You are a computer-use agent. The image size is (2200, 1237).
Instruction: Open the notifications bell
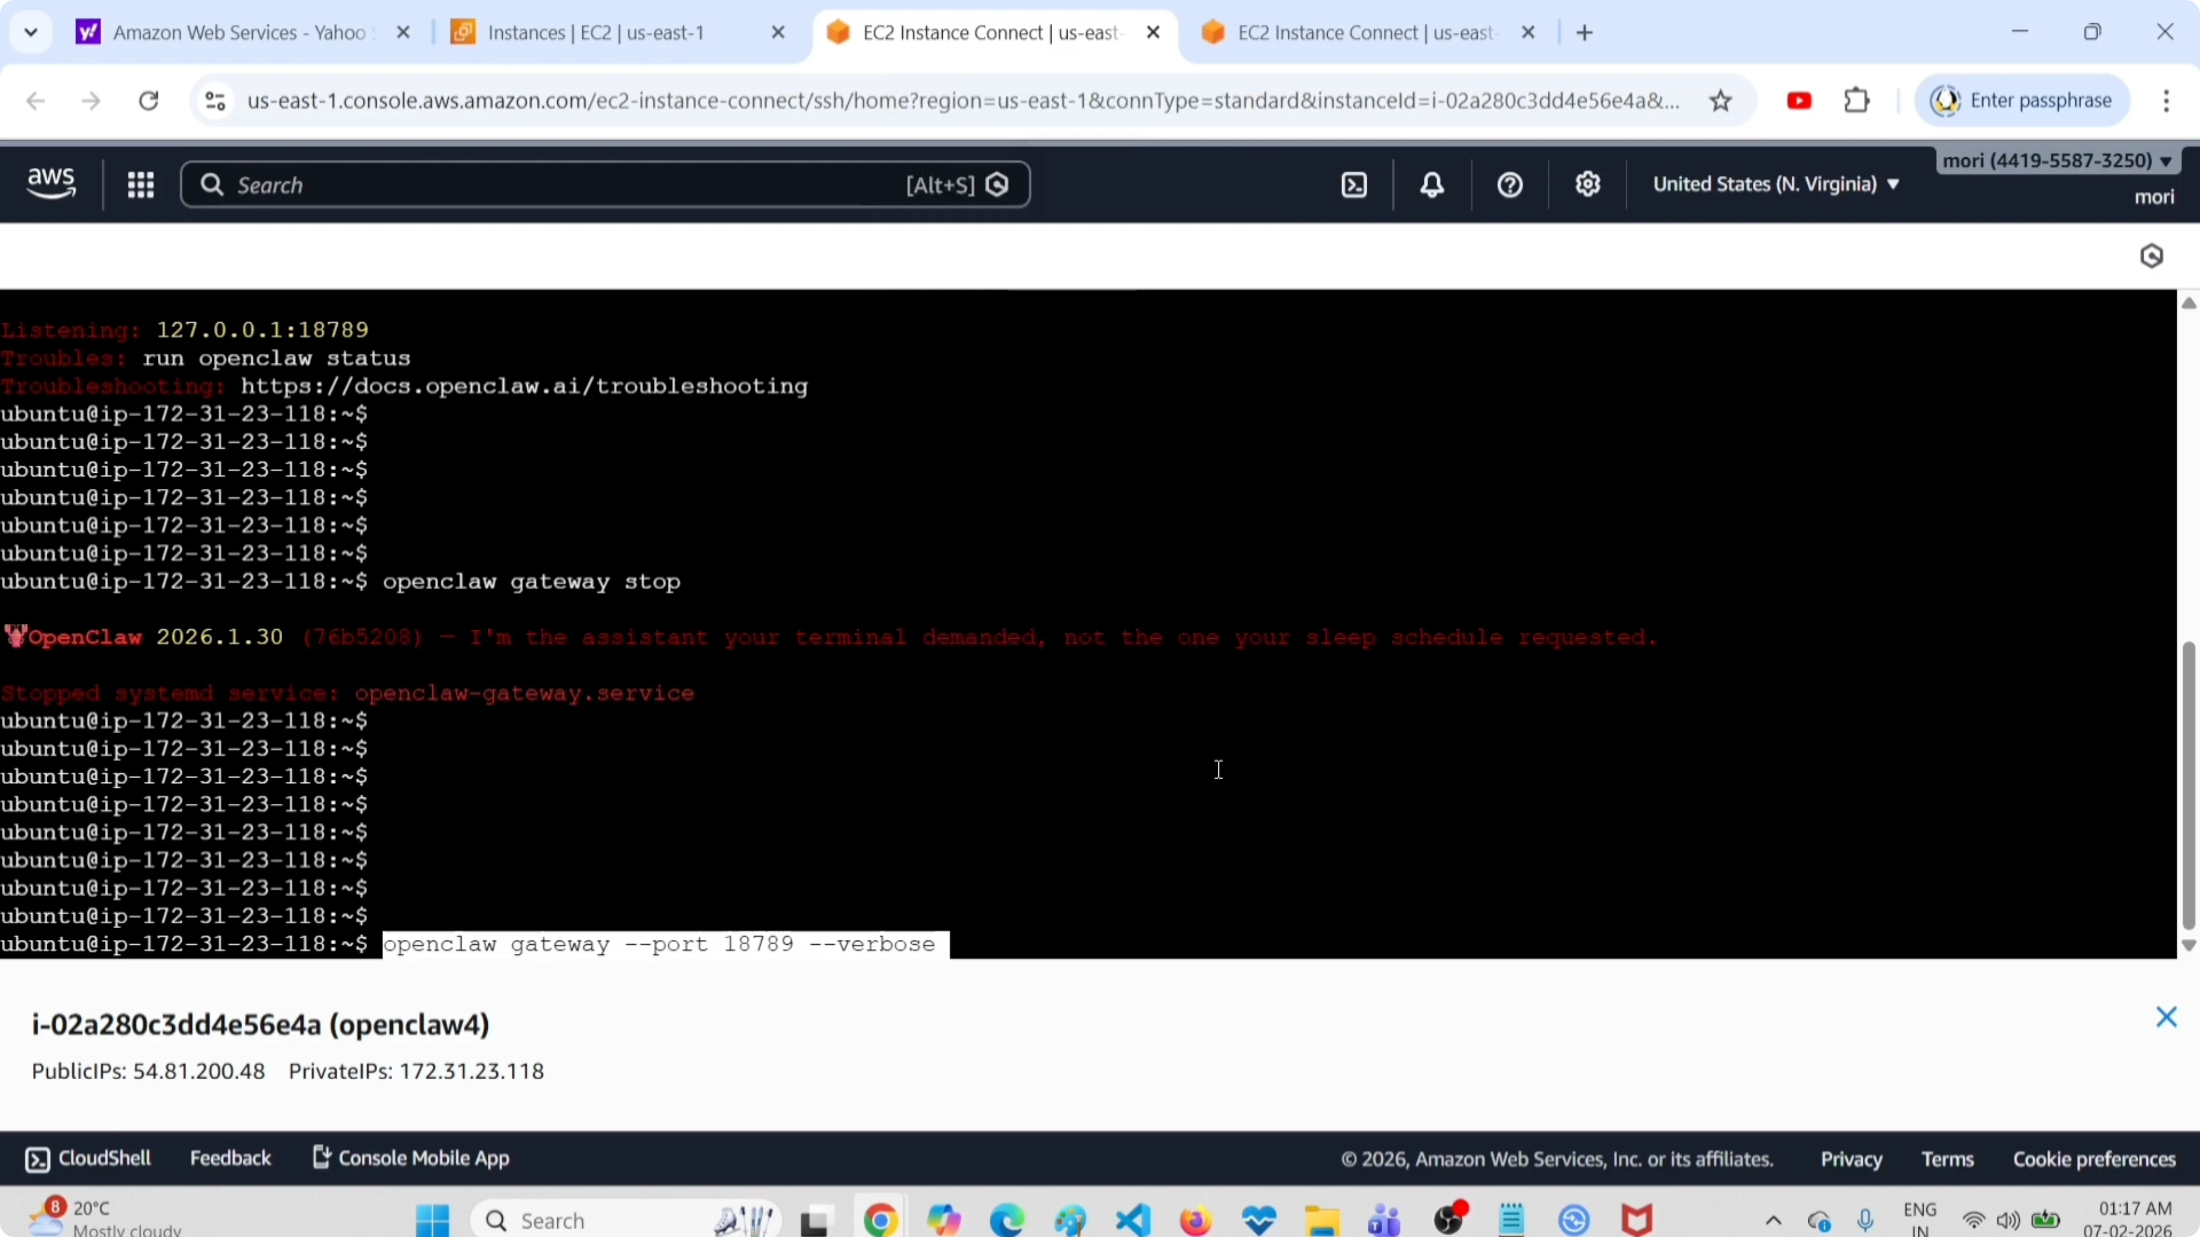coord(1431,185)
